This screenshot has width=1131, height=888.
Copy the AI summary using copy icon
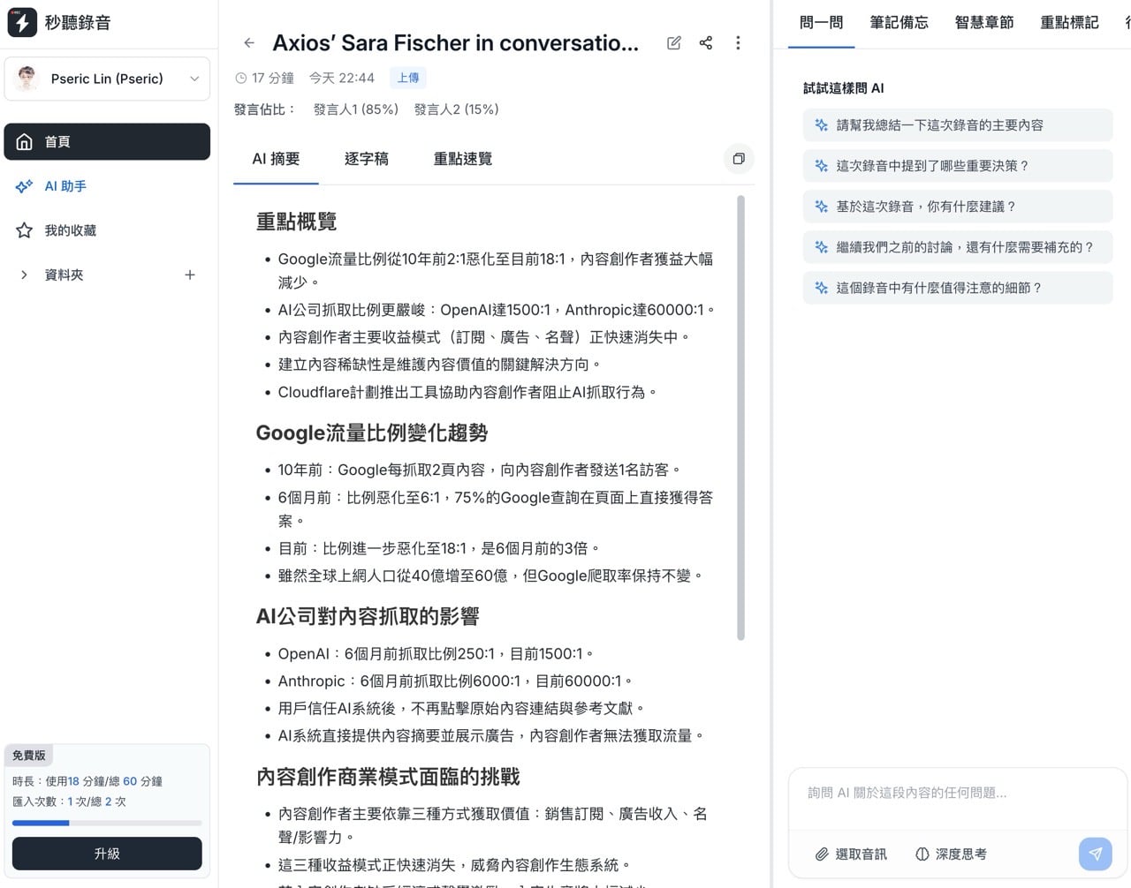point(739,159)
